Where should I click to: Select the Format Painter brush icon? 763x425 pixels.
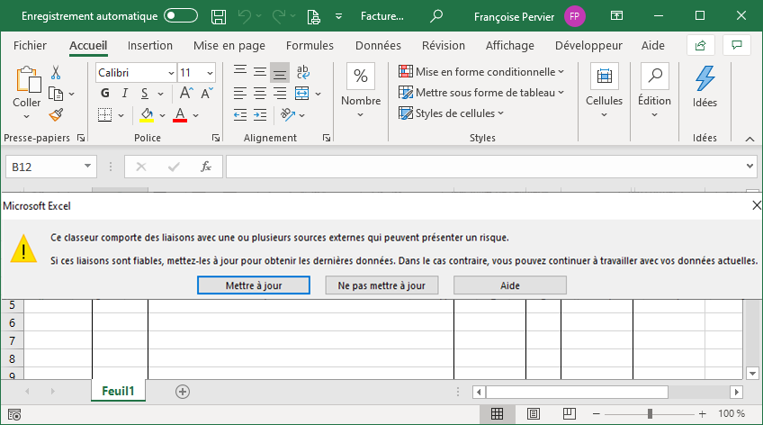pos(56,114)
